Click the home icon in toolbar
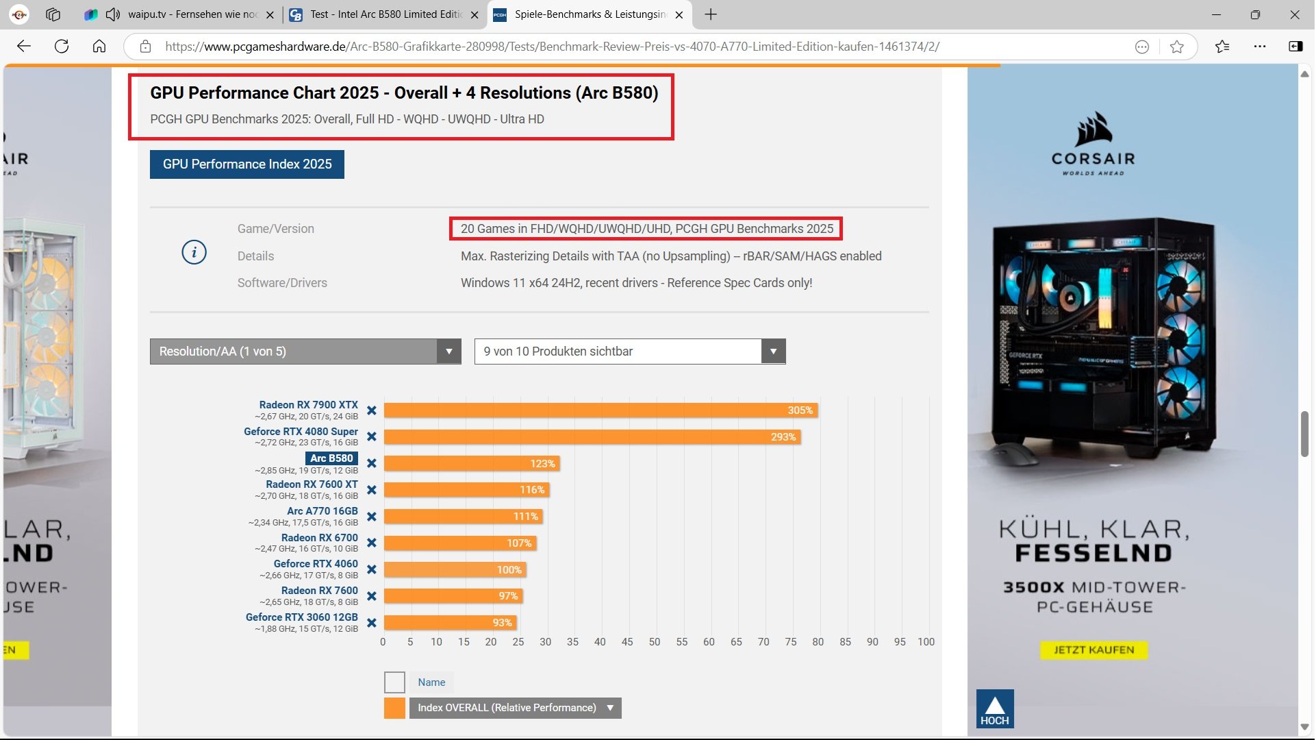This screenshot has height=740, width=1316. click(x=99, y=47)
